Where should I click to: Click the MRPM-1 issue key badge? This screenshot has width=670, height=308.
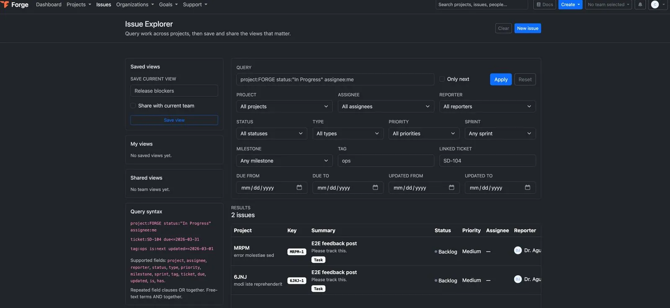(x=297, y=252)
